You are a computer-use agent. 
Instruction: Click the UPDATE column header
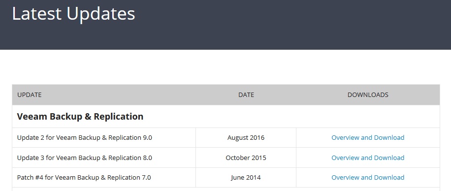(x=30, y=95)
